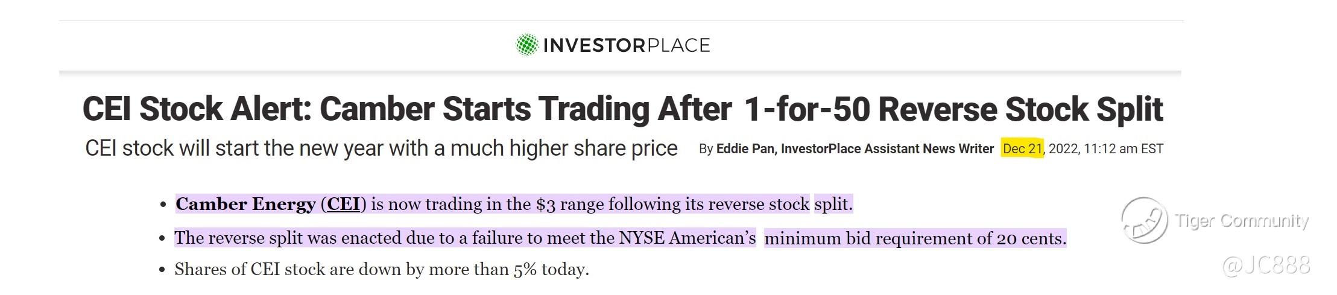Select the CEI Stock Alert headline
This screenshot has width=1337, height=295.
click(622, 109)
